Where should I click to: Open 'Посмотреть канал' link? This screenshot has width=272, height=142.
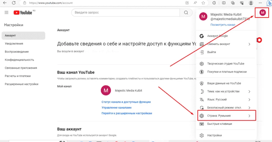pyautogui.click(x=223, y=25)
